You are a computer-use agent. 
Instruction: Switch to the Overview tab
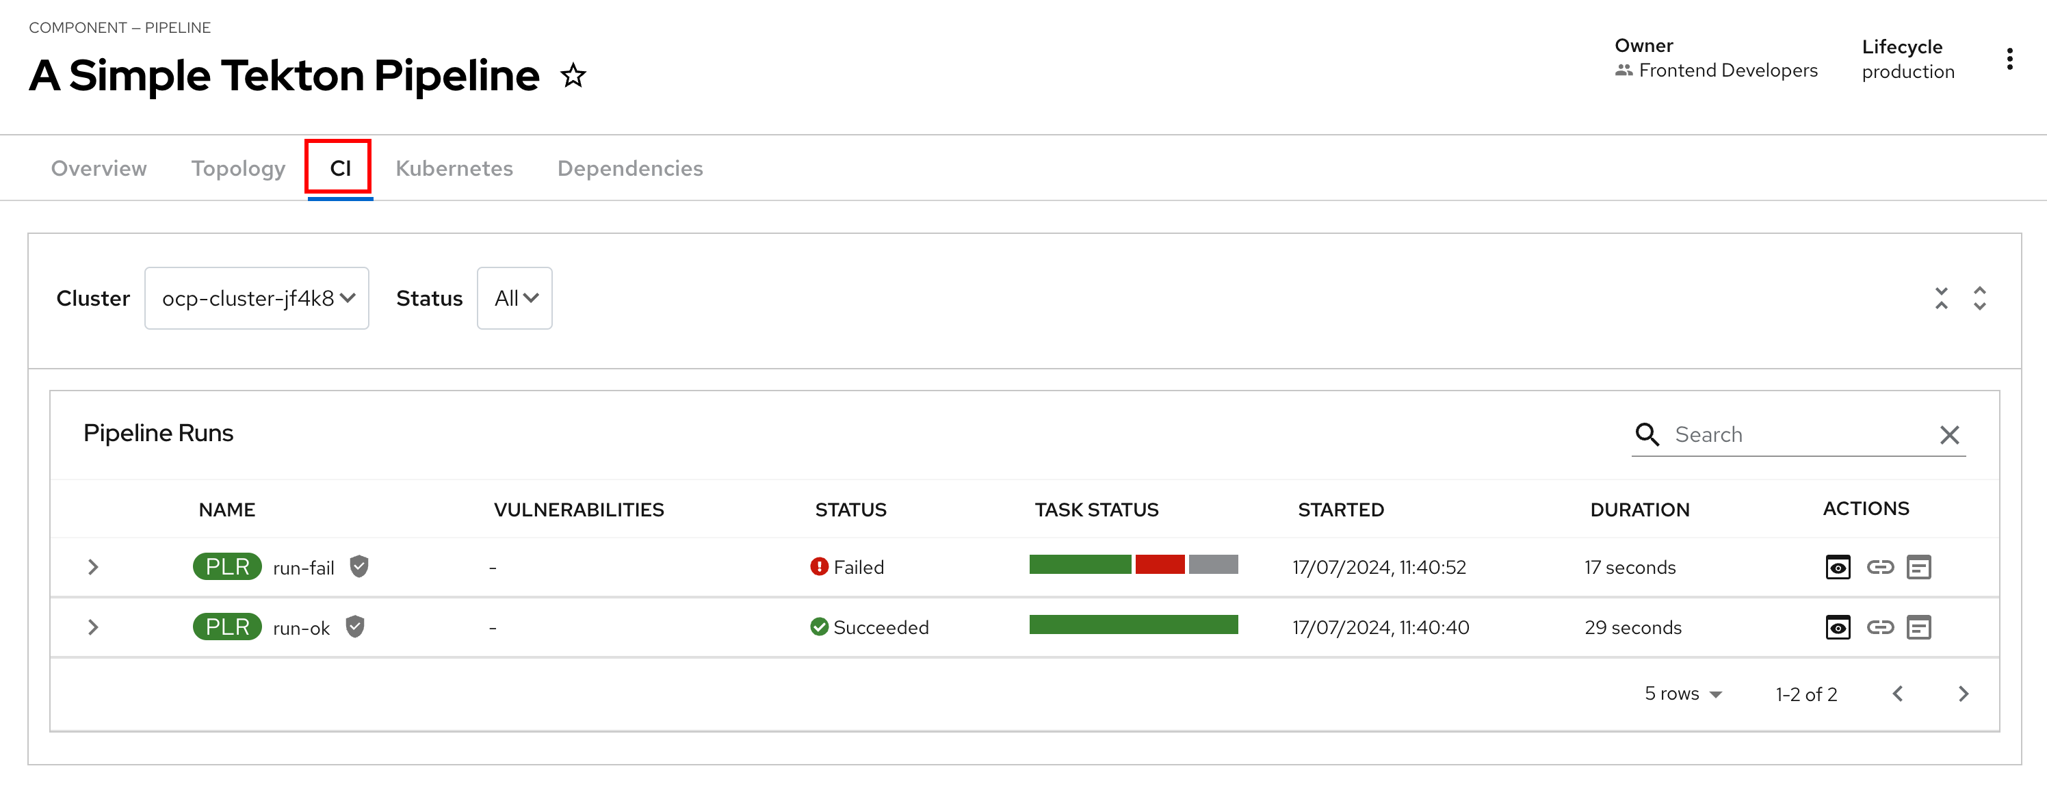pyautogui.click(x=99, y=168)
